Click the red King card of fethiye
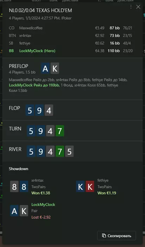The image size is (145, 247). (90, 187)
